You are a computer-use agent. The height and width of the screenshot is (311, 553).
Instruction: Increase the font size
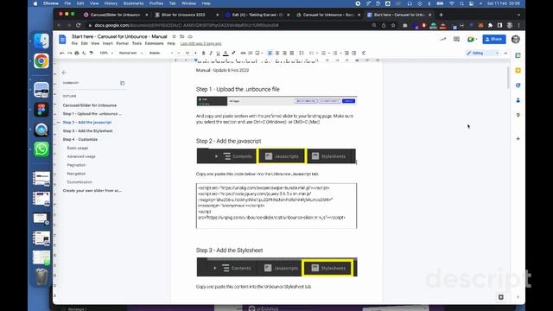(x=196, y=53)
